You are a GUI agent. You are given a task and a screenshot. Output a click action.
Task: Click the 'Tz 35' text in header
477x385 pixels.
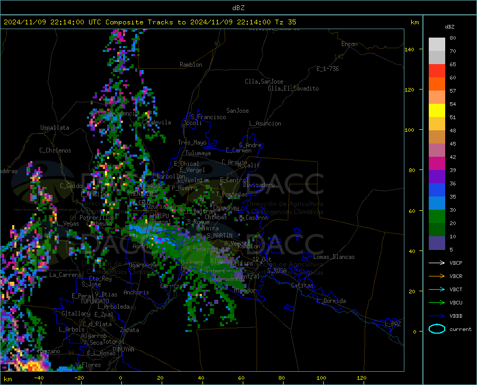(285, 22)
